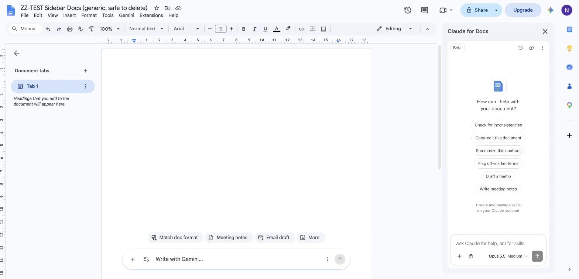This screenshot has width=579, height=279.
Task: Print the document via printer icon
Action: pos(69,29)
